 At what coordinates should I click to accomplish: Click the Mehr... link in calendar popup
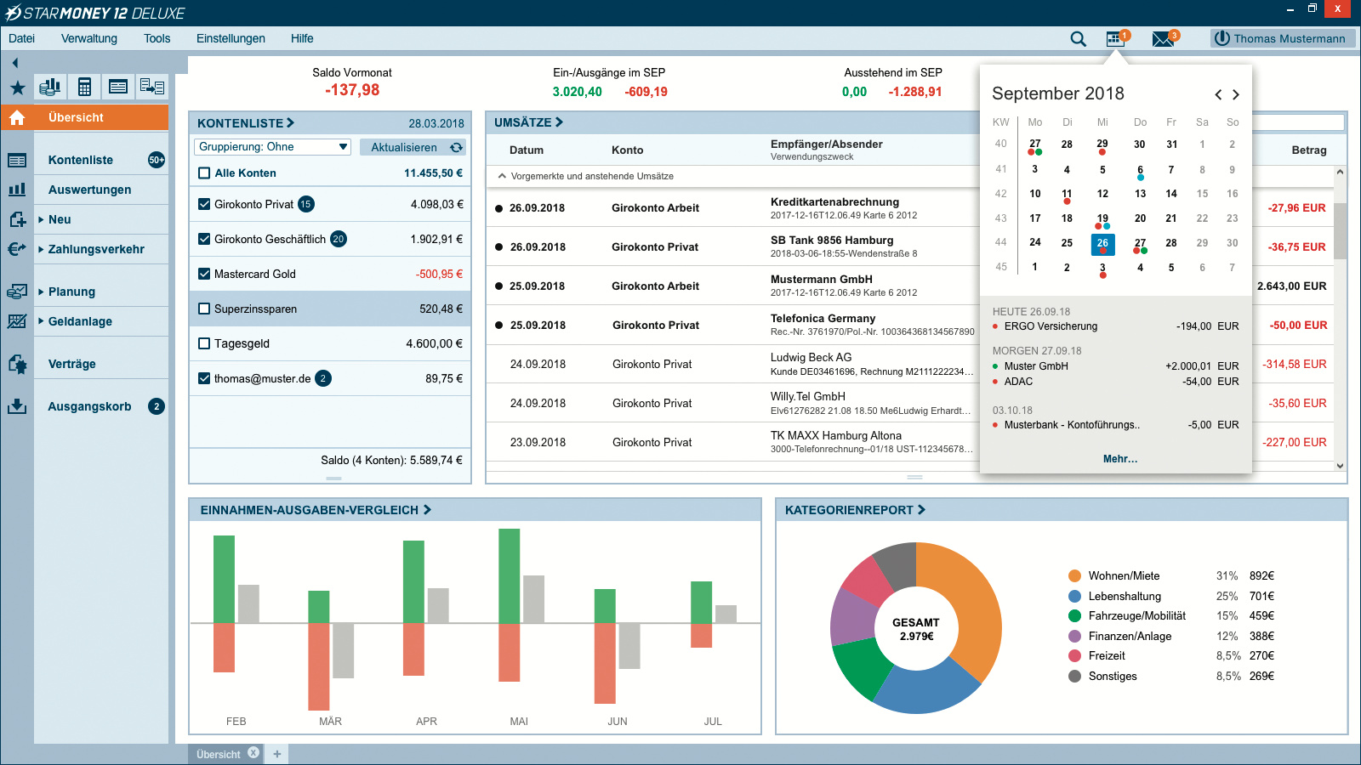point(1119,459)
